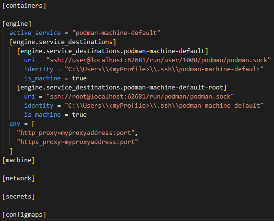Image resolution: width=274 pixels, height=221 pixels.
Task: Click the http_proxy string entry
Action: coord(76,133)
